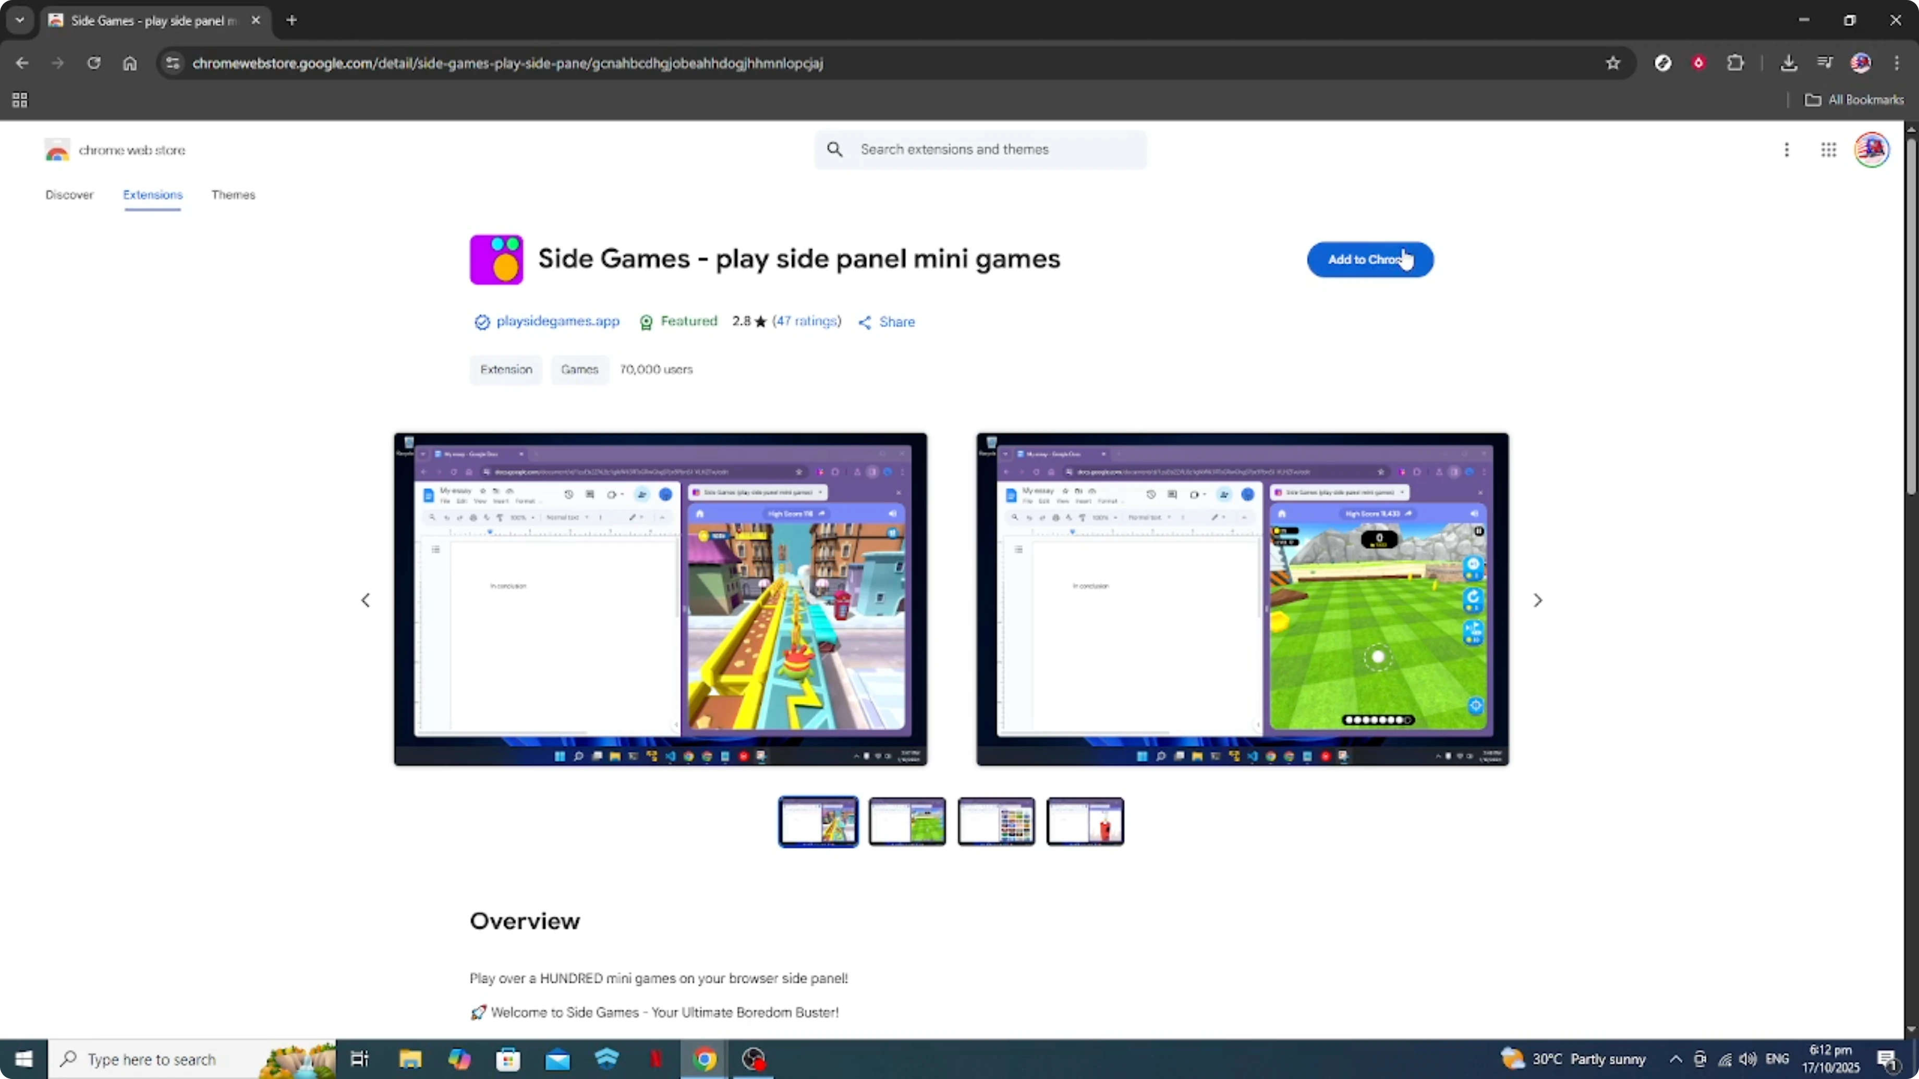Screen dimensions: 1919x1079
Task: Open the tab search dropdown arrow
Action: pos(19,20)
